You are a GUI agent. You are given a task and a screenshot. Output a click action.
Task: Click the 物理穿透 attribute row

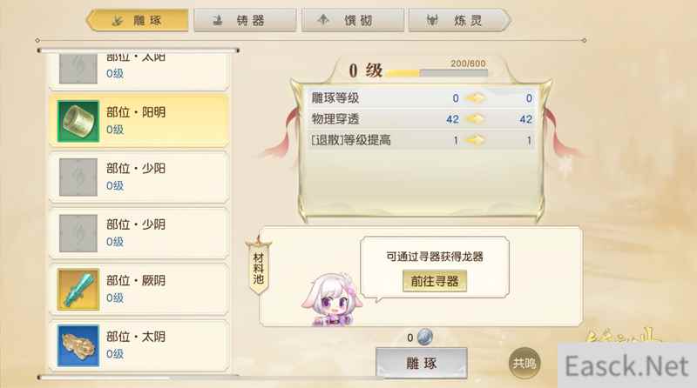click(x=422, y=119)
